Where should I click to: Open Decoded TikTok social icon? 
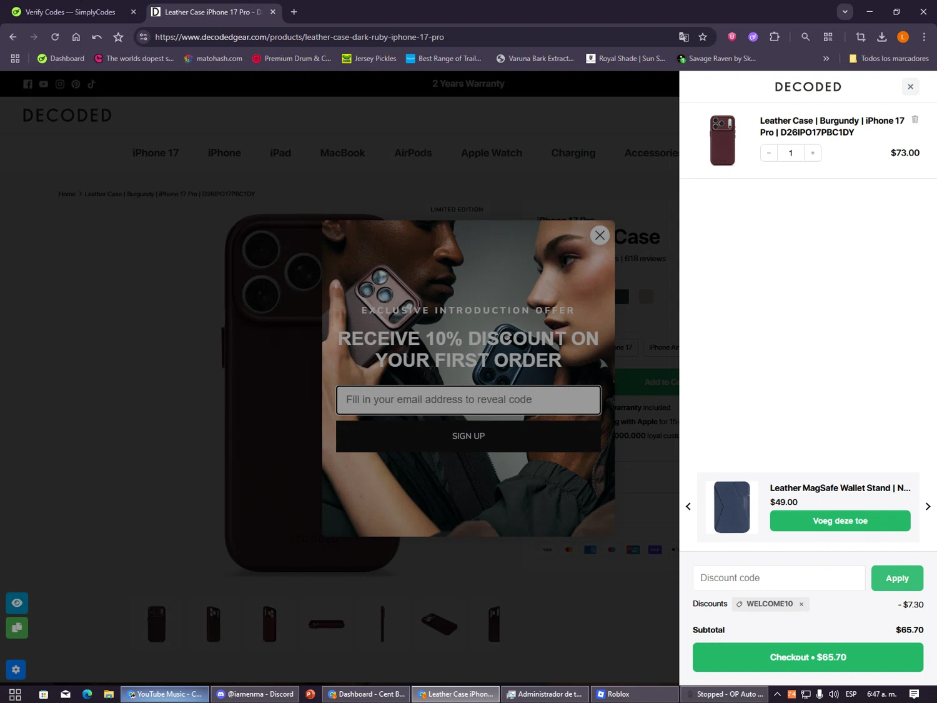coord(91,84)
